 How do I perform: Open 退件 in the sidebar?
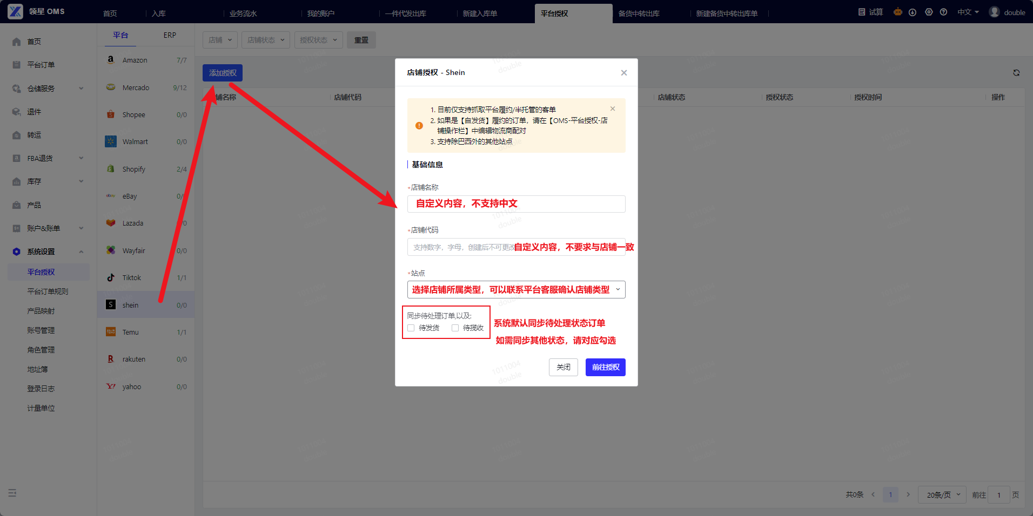35,112
